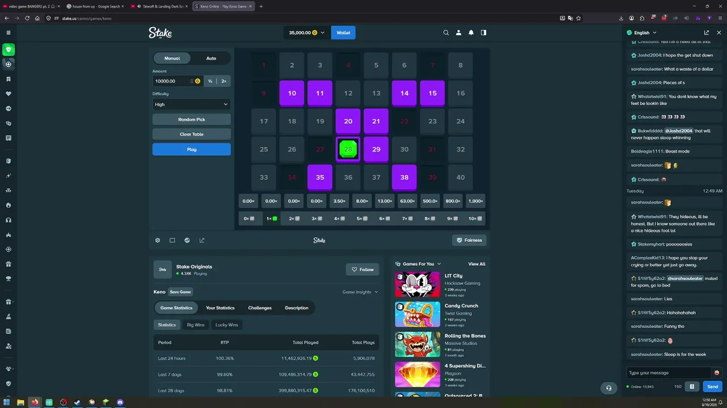
Task: Click the chat message input box
Action: [x=668, y=373]
